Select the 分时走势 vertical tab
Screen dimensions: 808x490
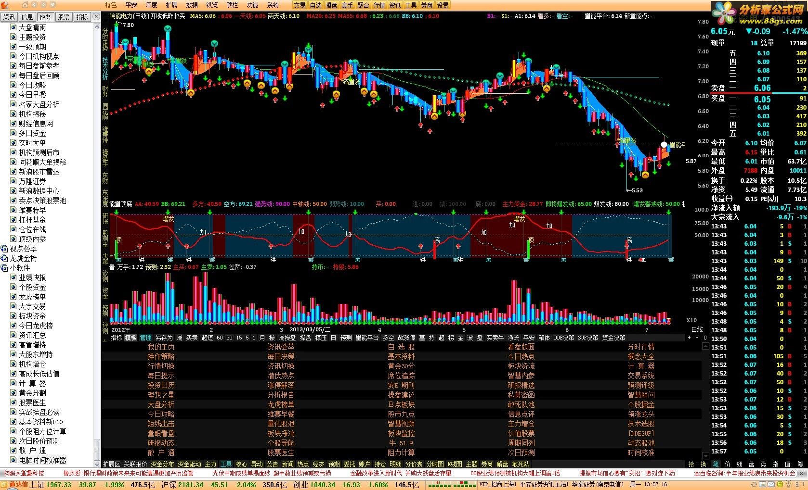pos(105,39)
